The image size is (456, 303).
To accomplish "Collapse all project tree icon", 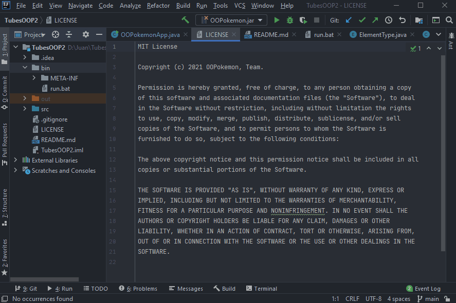I will point(69,34).
